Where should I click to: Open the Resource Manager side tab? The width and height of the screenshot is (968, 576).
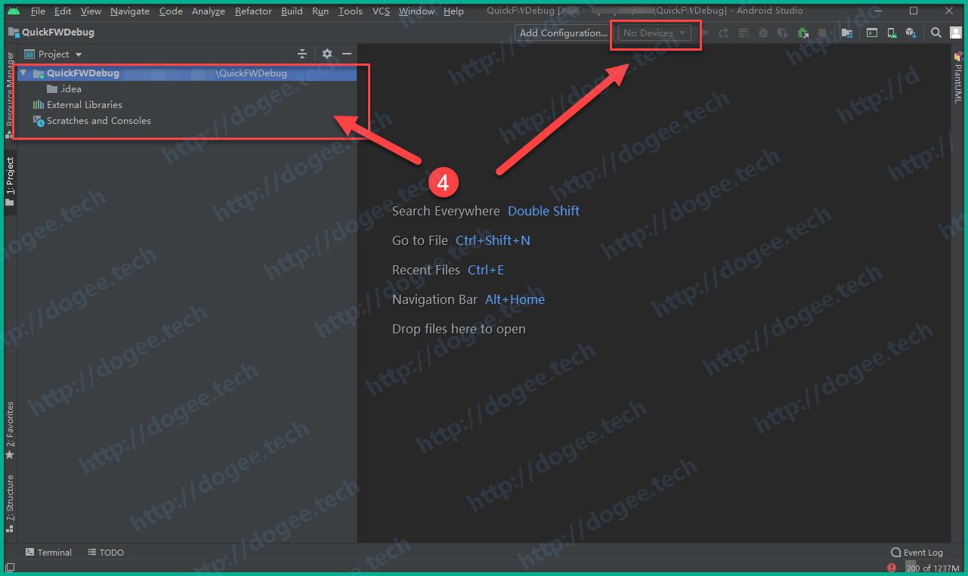(10, 95)
